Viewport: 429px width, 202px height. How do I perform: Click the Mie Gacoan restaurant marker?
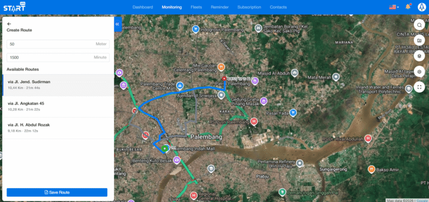pyautogui.click(x=221, y=67)
